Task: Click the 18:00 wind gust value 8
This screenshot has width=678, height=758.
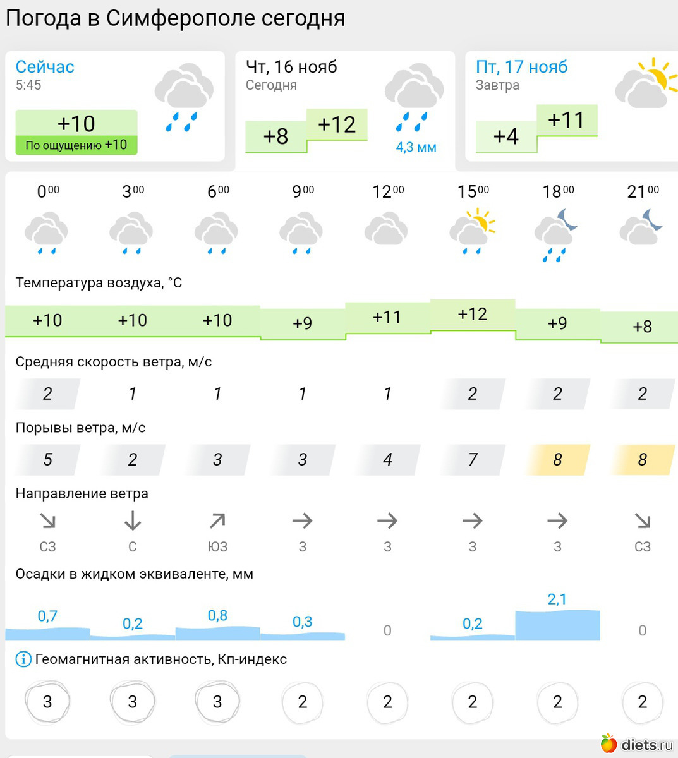Action: pyautogui.click(x=557, y=460)
